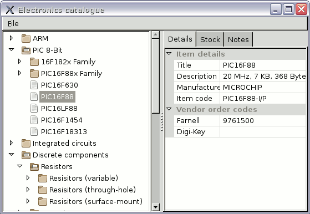The image size is (310, 214).
Task: Click the 16F182x Family folder icon
Action: point(34,62)
